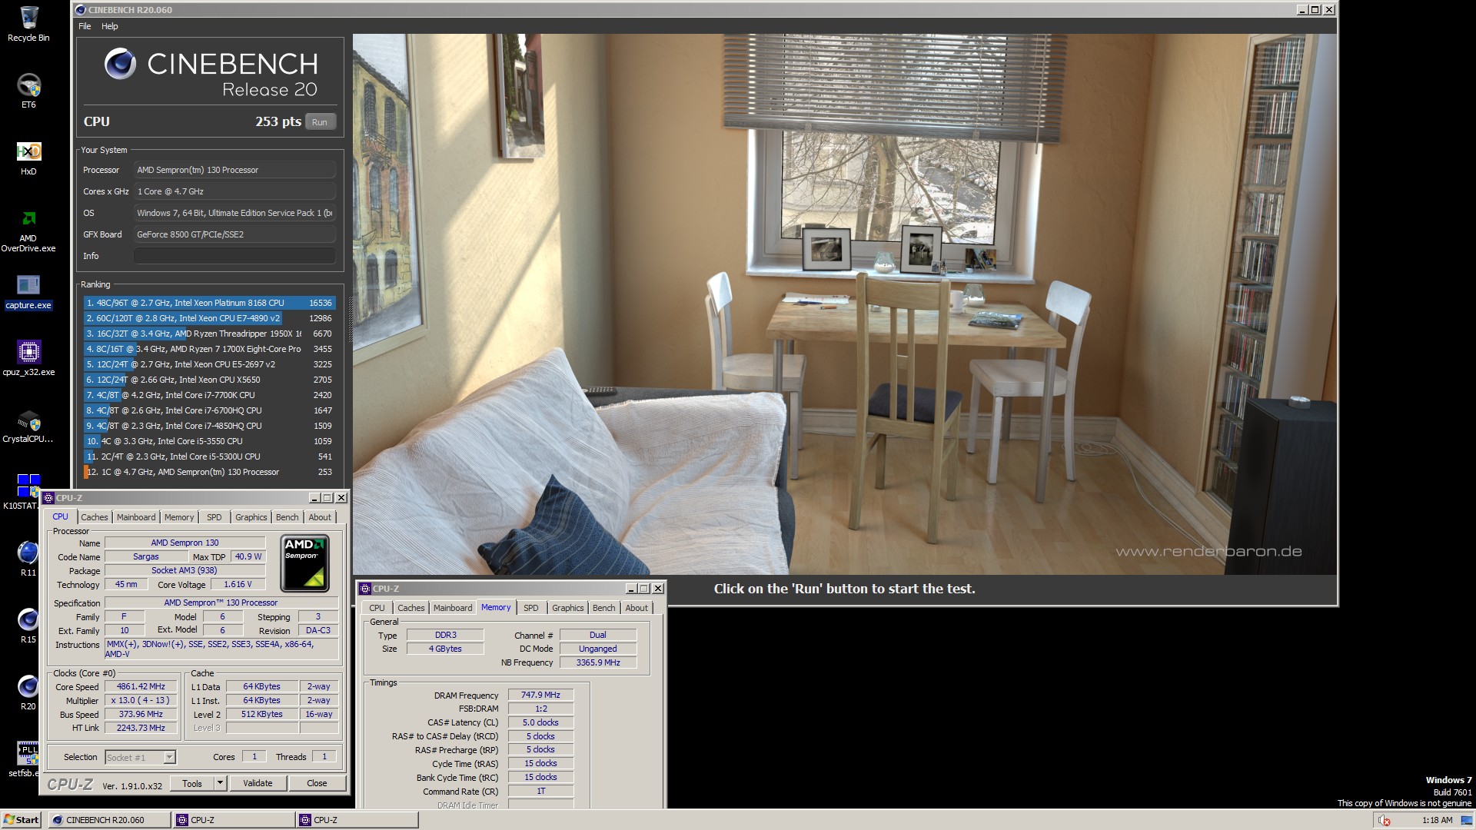The width and height of the screenshot is (1476, 830).
Task: Select the R20 Cinebench desktop icon
Action: (x=28, y=692)
